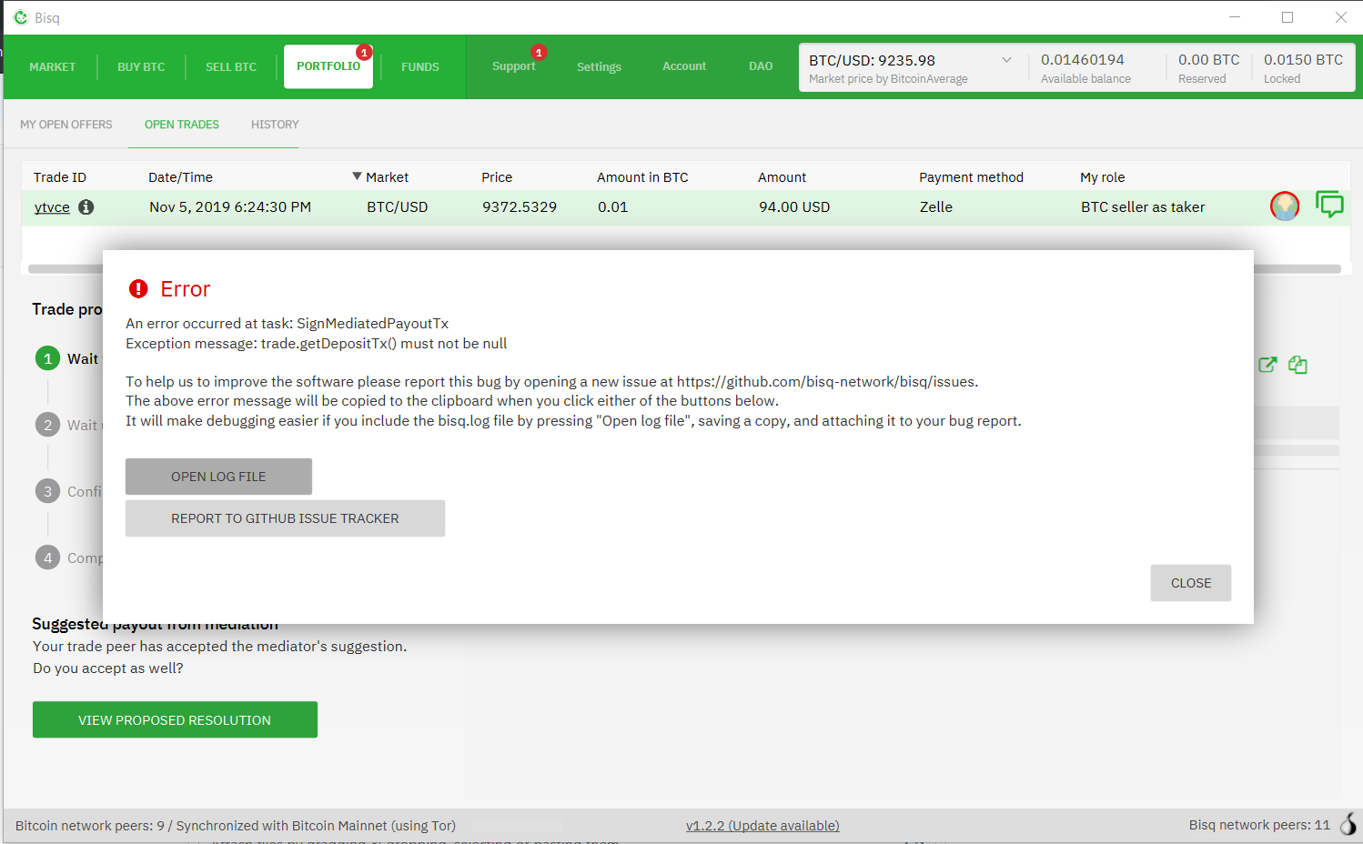This screenshot has height=844, width=1363.
Task: Open the FUNDS tab
Action: [x=420, y=67]
